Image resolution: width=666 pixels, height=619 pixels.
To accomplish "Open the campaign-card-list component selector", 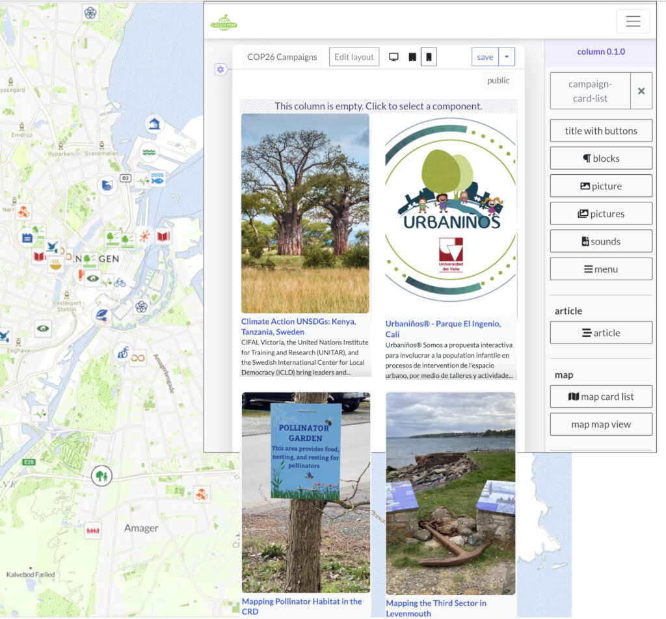I will [x=591, y=91].
